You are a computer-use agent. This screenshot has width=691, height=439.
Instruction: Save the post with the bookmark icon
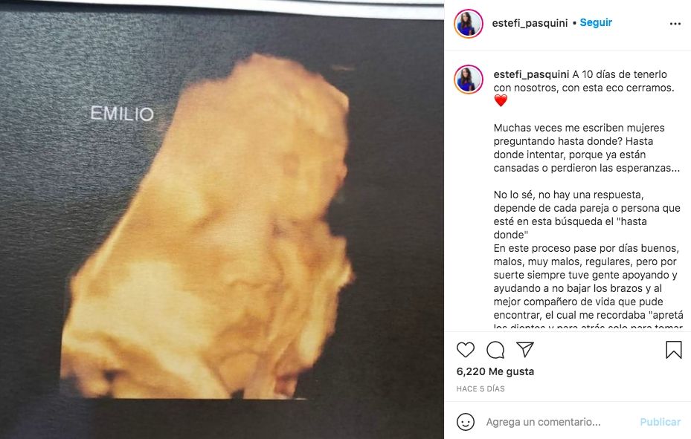tap(673, 350)
